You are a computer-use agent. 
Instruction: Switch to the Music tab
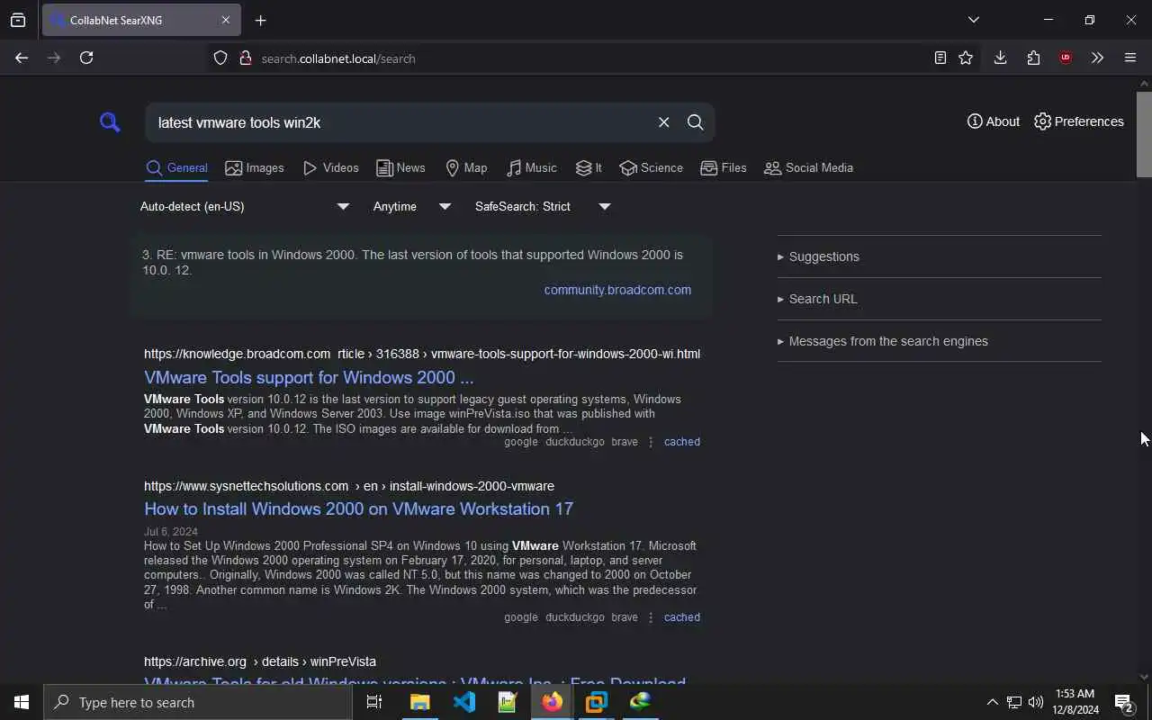(x=532, y=168)
